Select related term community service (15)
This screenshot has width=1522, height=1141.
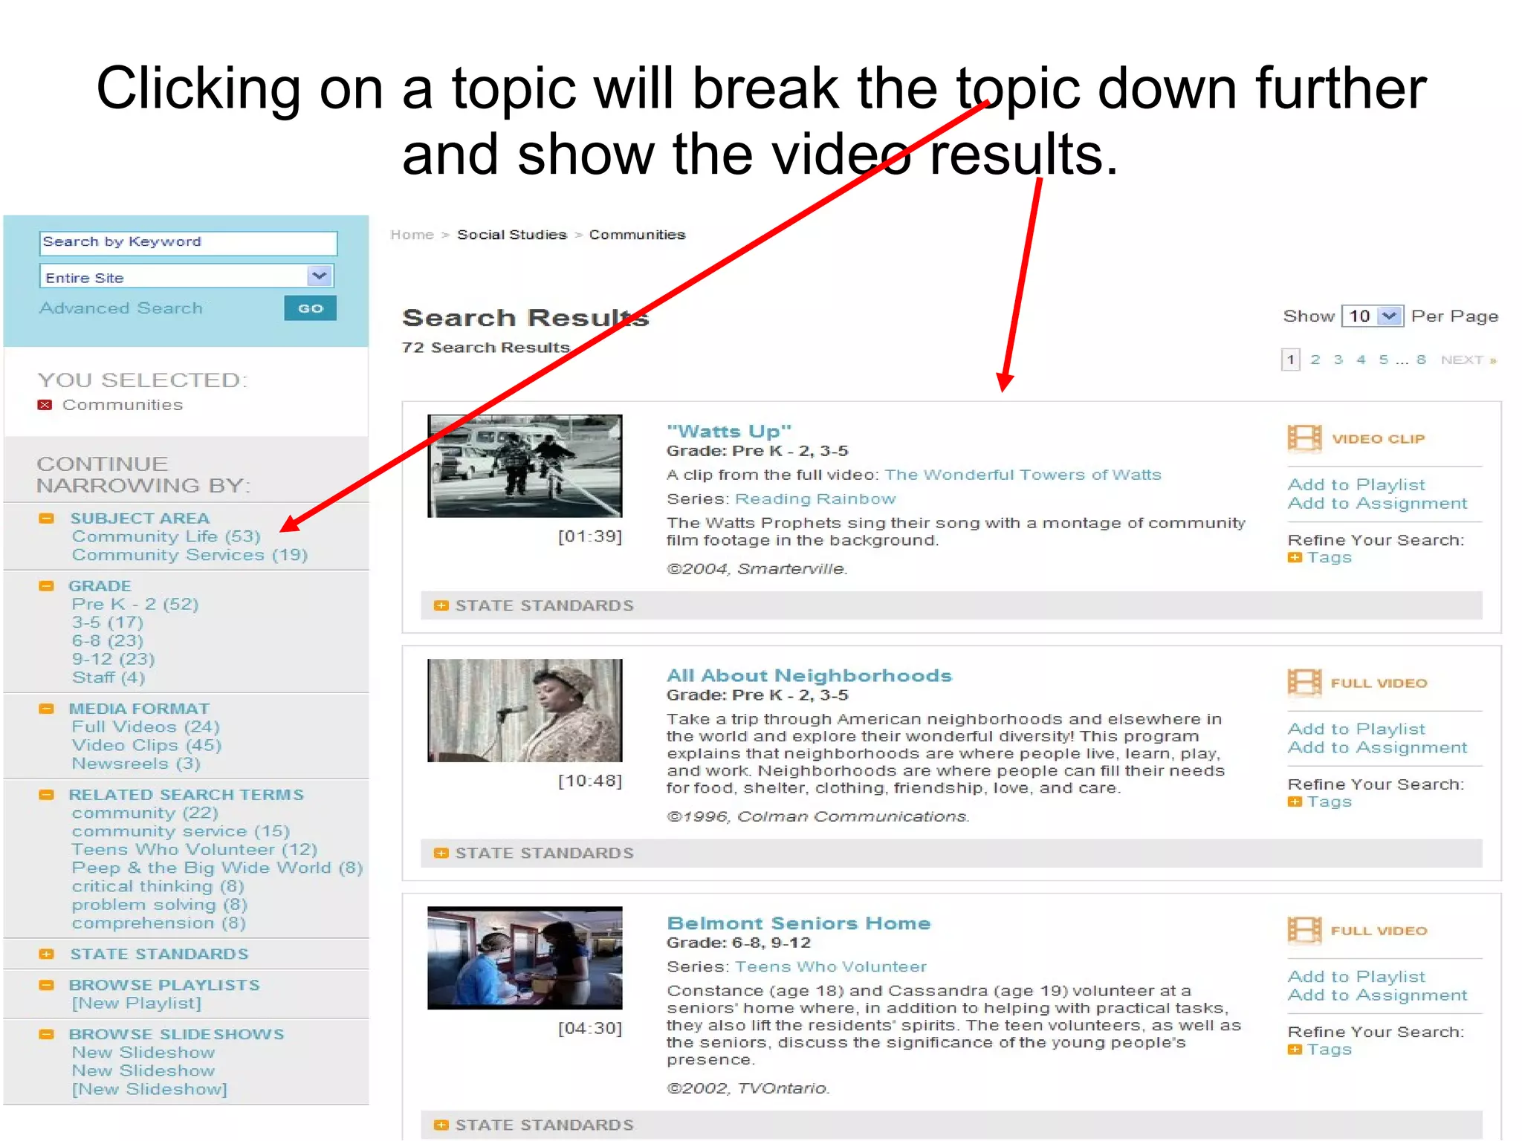[x=181, y=831]
